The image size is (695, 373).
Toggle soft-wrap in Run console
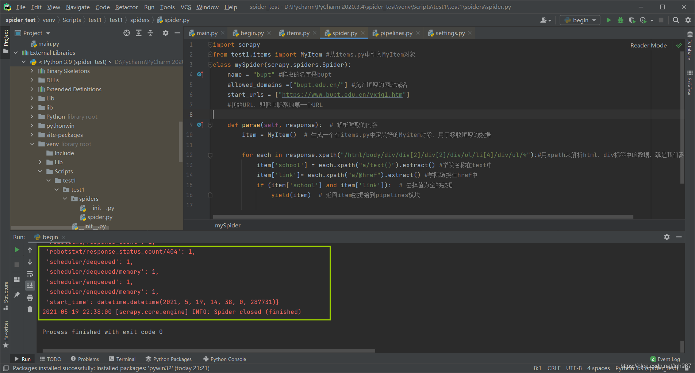pyautogui.click(x=30, y=274)
